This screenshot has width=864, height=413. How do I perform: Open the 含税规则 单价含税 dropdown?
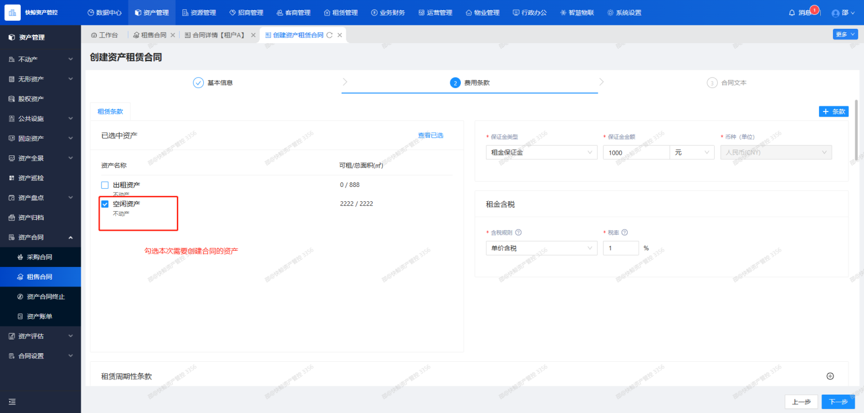click(542, 248)
